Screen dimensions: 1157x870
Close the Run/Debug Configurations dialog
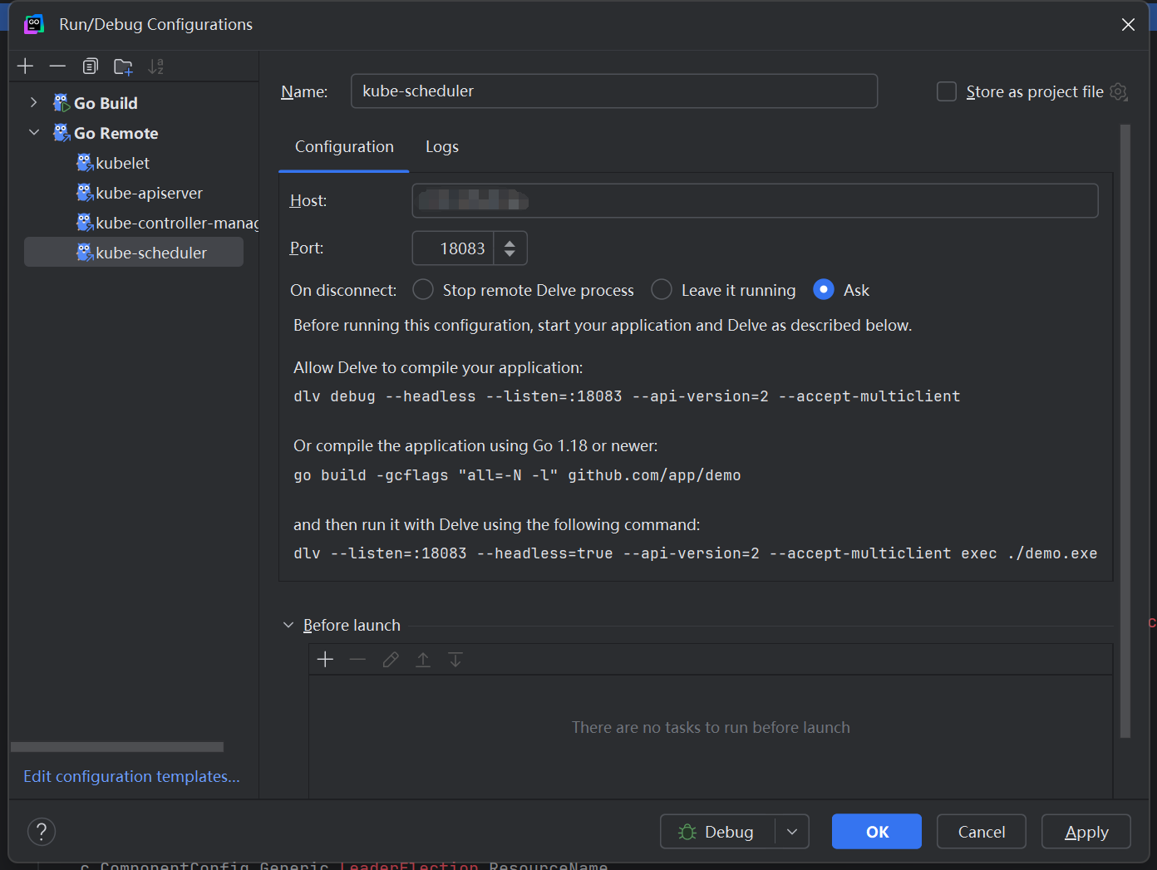click(x=1128, y=25)
